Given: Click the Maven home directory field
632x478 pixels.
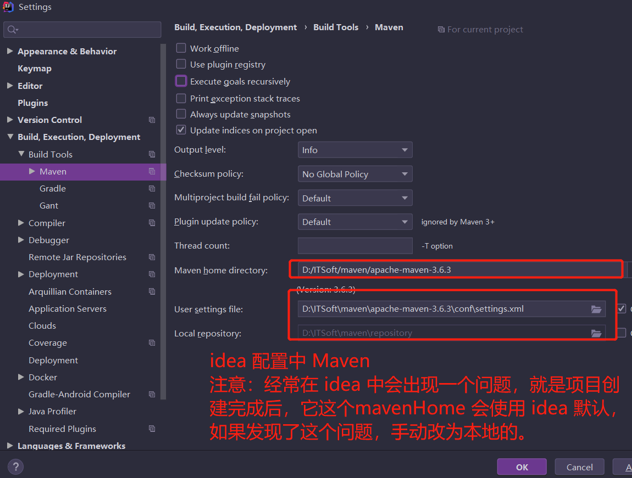Looking at the screenshot, I should click(x=459, y=269).
